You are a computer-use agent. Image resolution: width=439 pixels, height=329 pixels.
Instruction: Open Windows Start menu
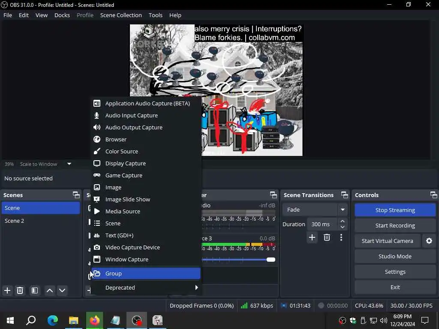[10, 320]
